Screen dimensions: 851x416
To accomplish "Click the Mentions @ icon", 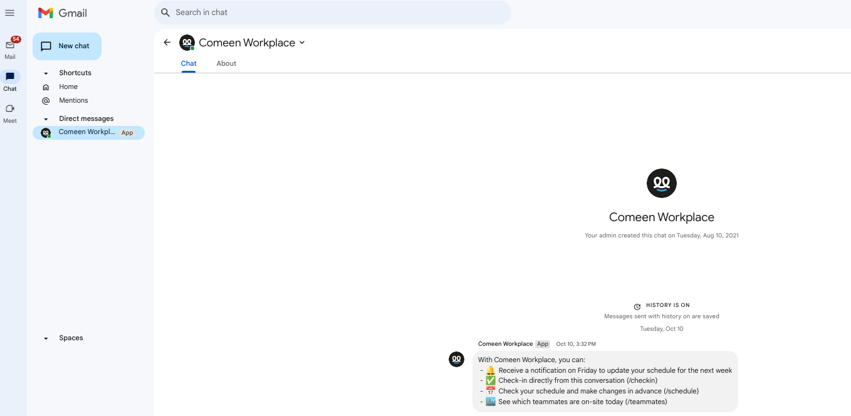I will tap(46, 101).
